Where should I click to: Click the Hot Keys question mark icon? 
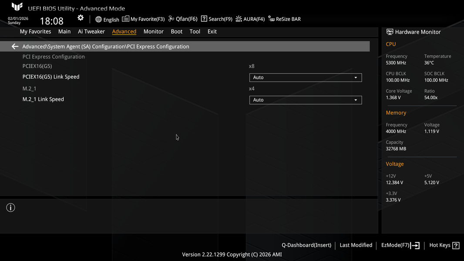[x=456, y=245]
